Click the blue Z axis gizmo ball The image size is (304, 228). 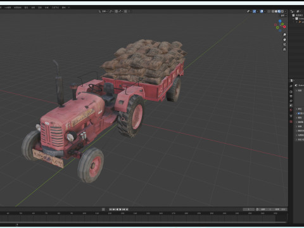click(x=280, y=21)
